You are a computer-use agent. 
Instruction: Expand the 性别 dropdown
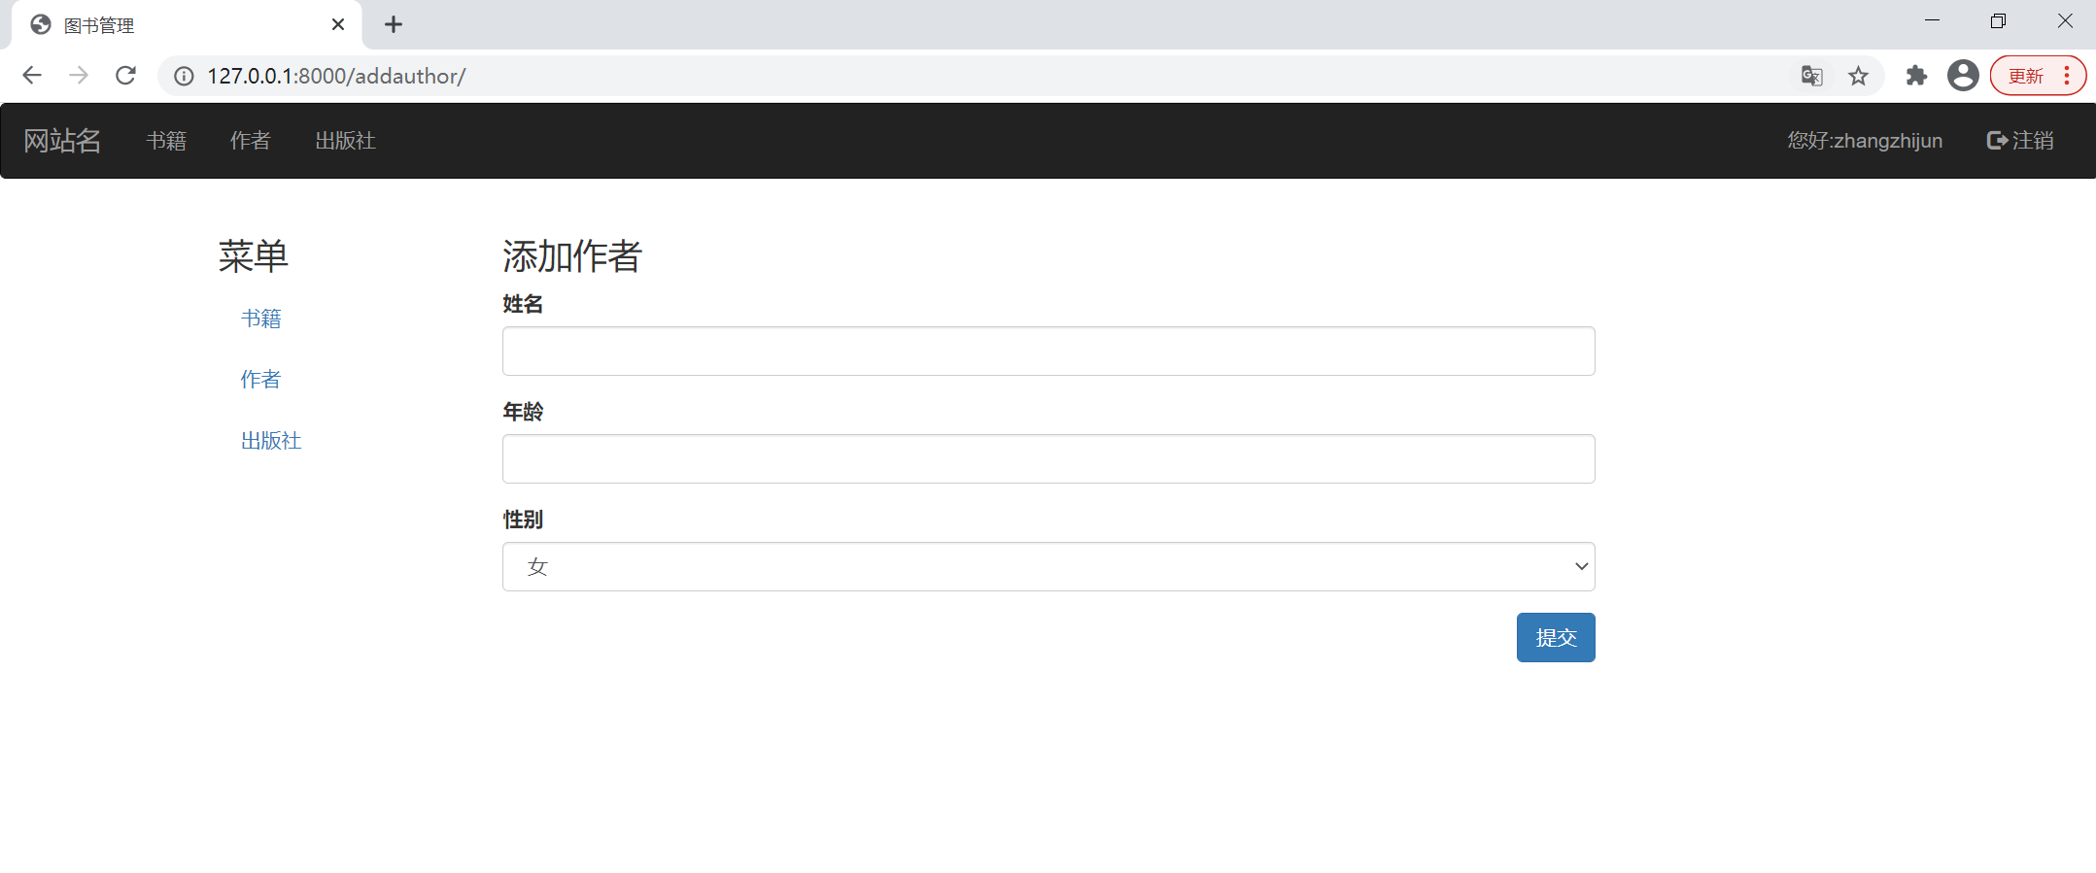tap(1048, 566)
